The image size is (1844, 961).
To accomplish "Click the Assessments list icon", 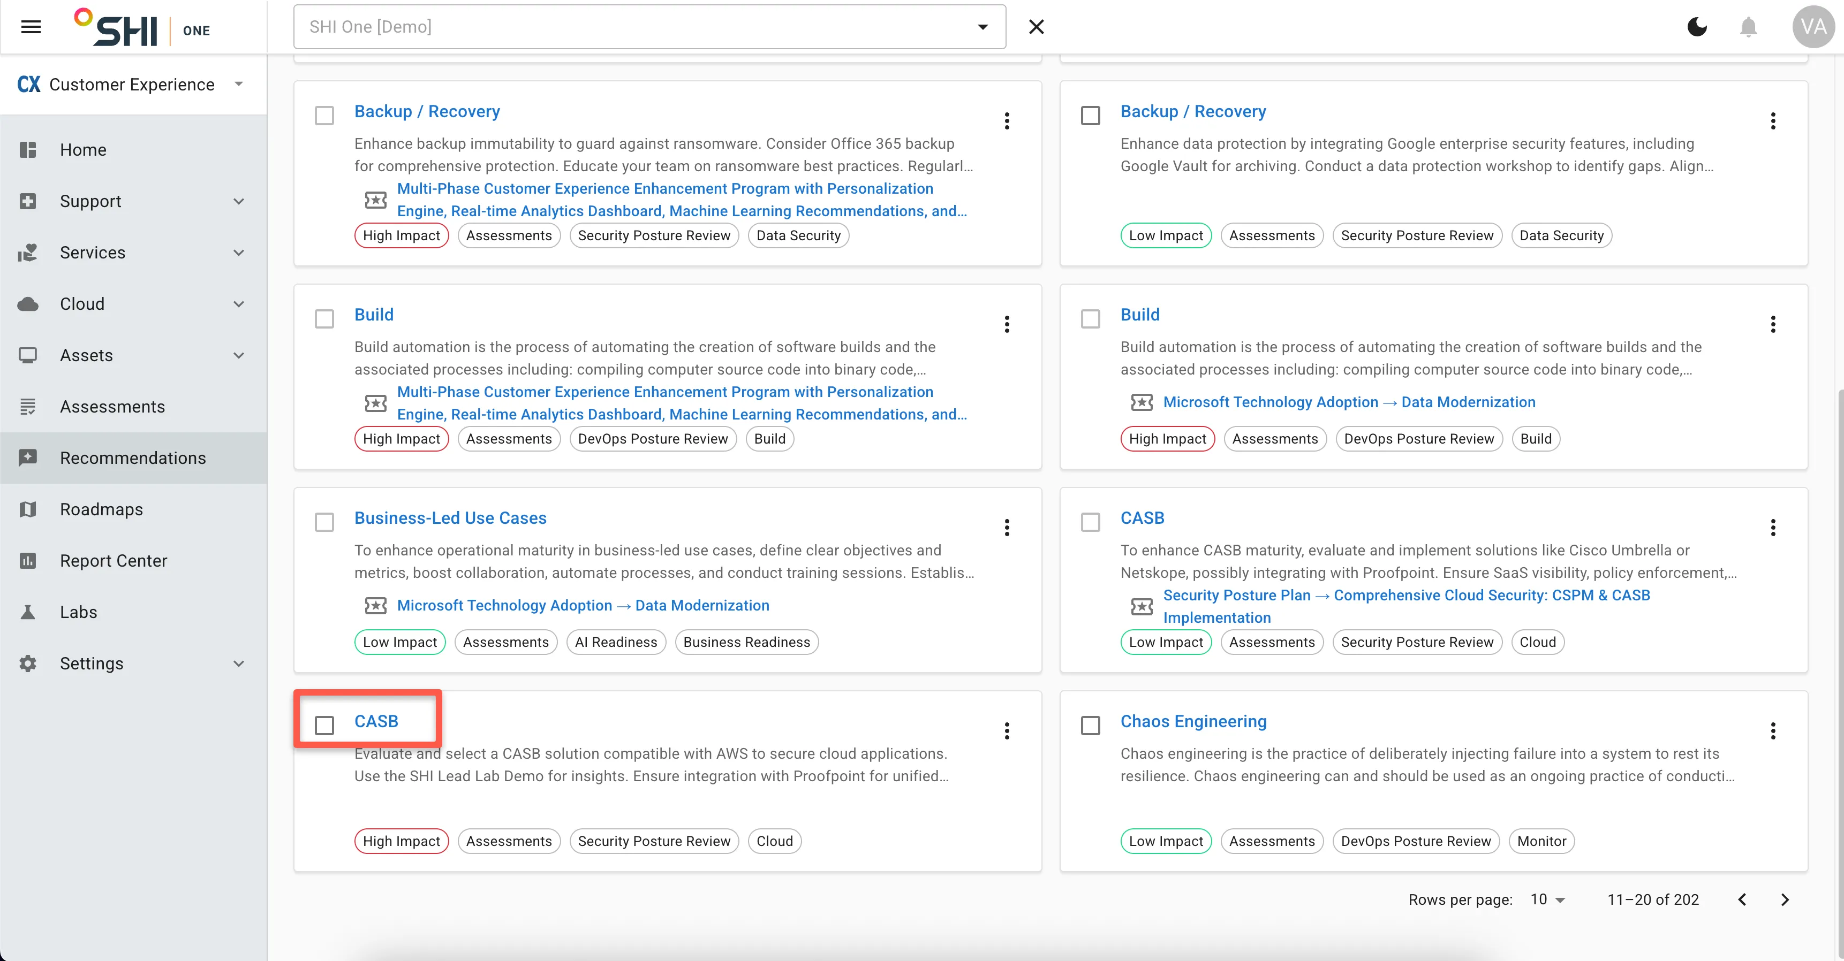I will 28,407.
